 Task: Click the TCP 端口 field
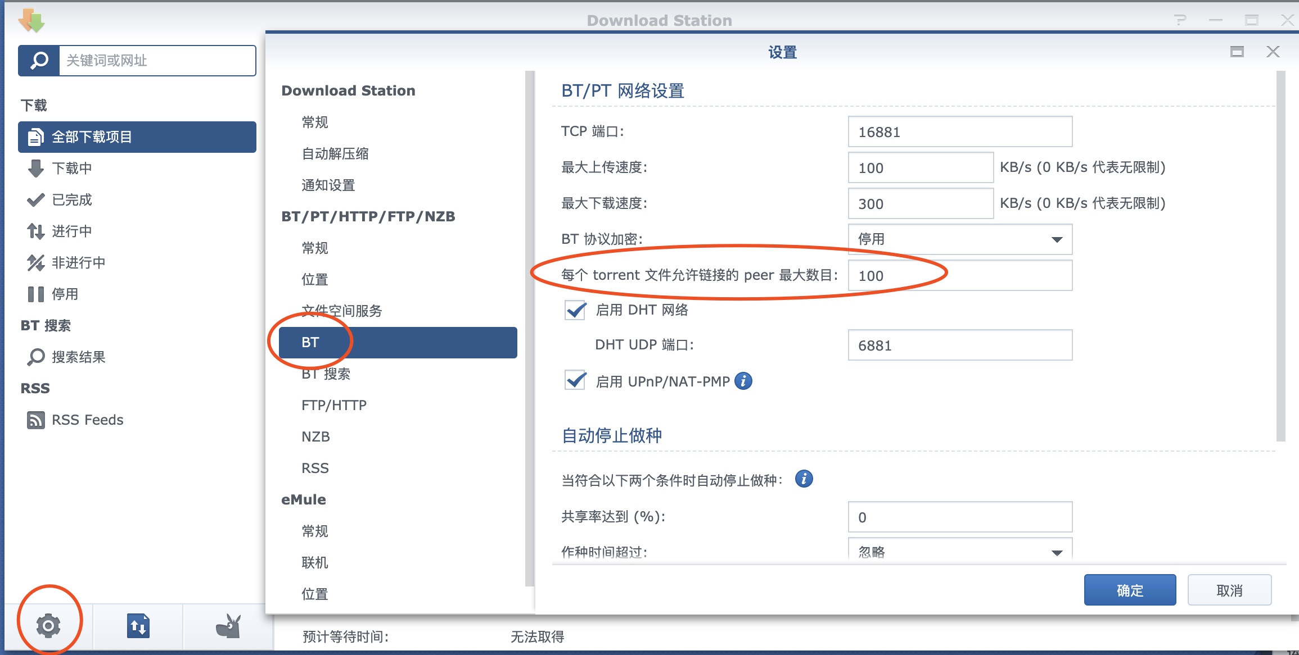click(960, 131)
